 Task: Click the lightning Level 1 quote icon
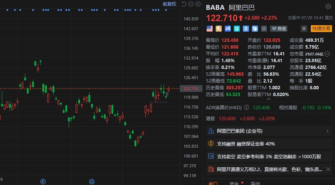pyautogui.click(x=219, y=29)
